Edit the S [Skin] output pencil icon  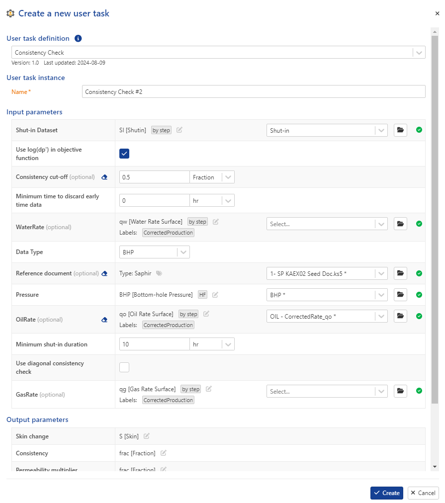tap(146, 436)
